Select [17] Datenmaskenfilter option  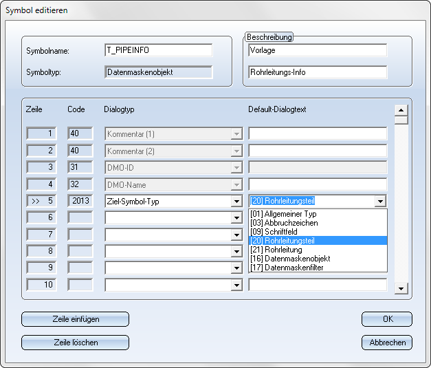pyautogui.click(x=289, y=268)
